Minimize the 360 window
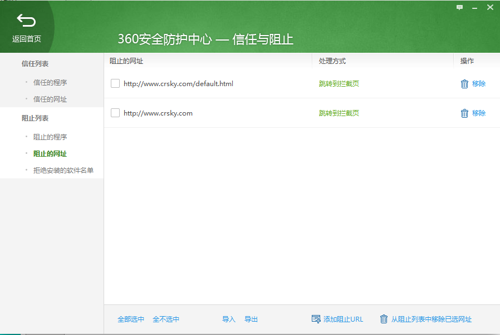Viewport: 500px width, 335px height. (x=475, y=7)
